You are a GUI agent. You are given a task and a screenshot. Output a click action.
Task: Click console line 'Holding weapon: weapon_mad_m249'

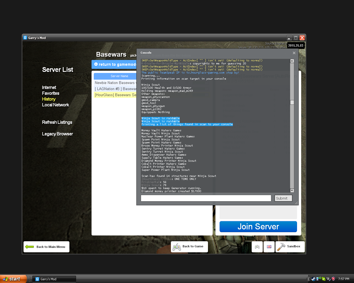[167, 91]
